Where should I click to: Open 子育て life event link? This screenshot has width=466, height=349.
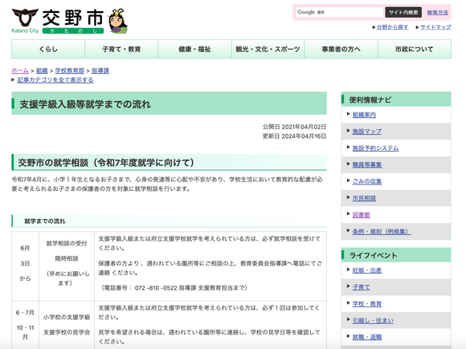[x=361, y=287]
